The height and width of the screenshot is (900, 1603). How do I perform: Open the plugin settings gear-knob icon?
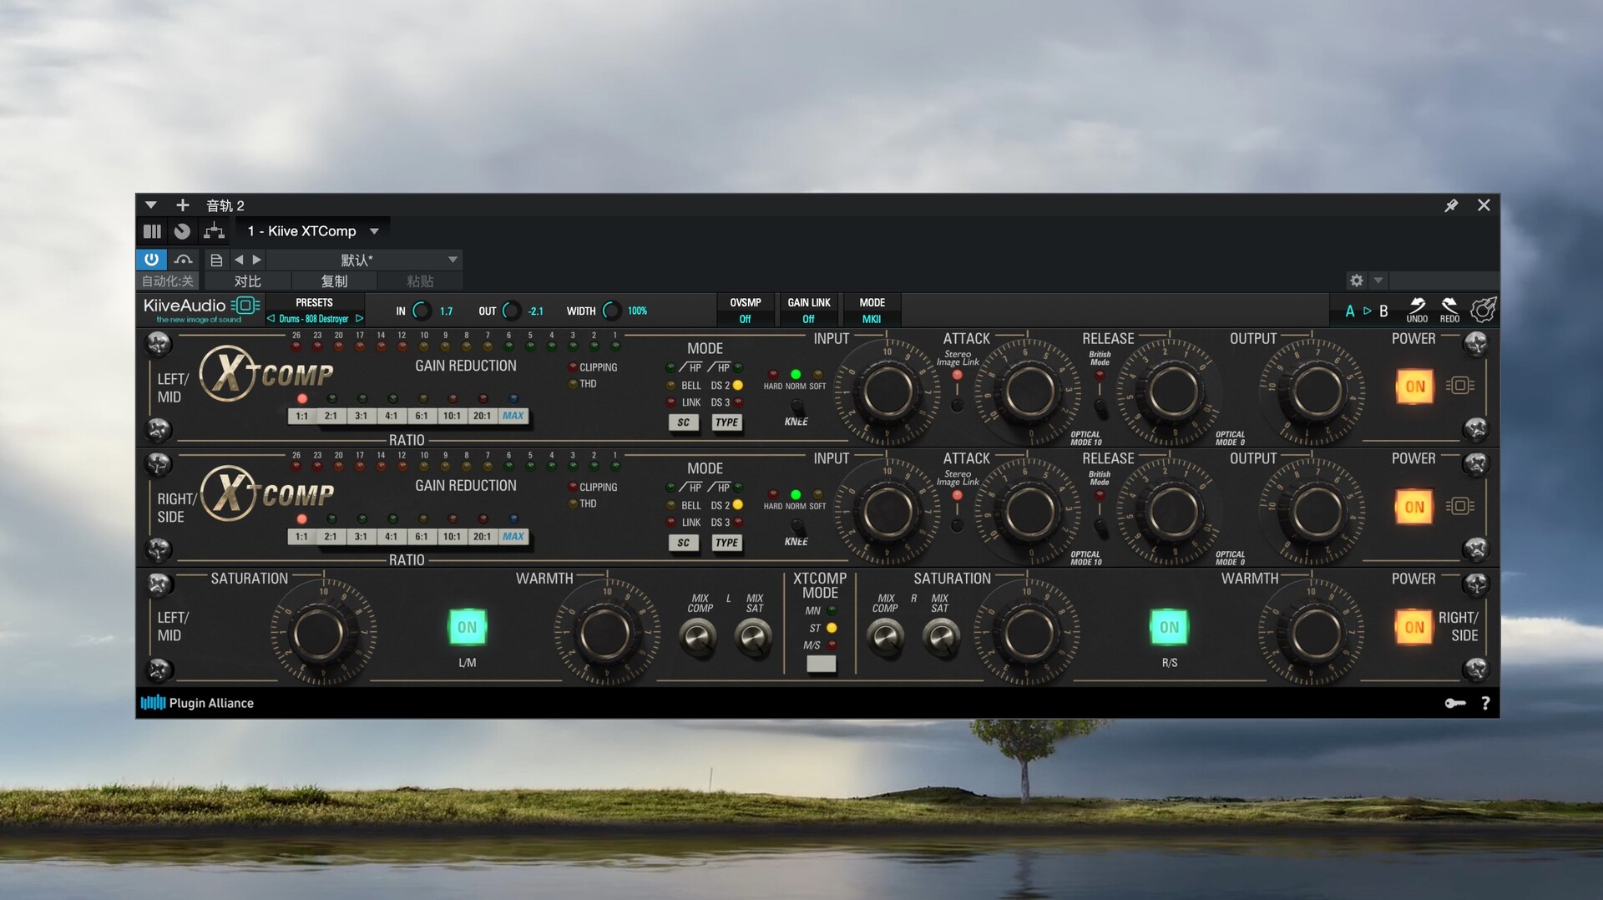click(1483, 310)
